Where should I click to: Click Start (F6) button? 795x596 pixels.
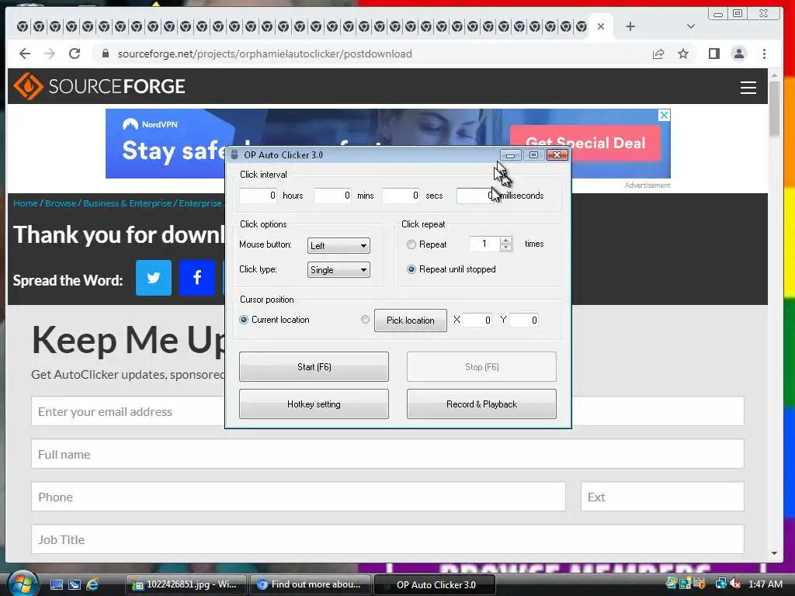(x=314, y=366)
